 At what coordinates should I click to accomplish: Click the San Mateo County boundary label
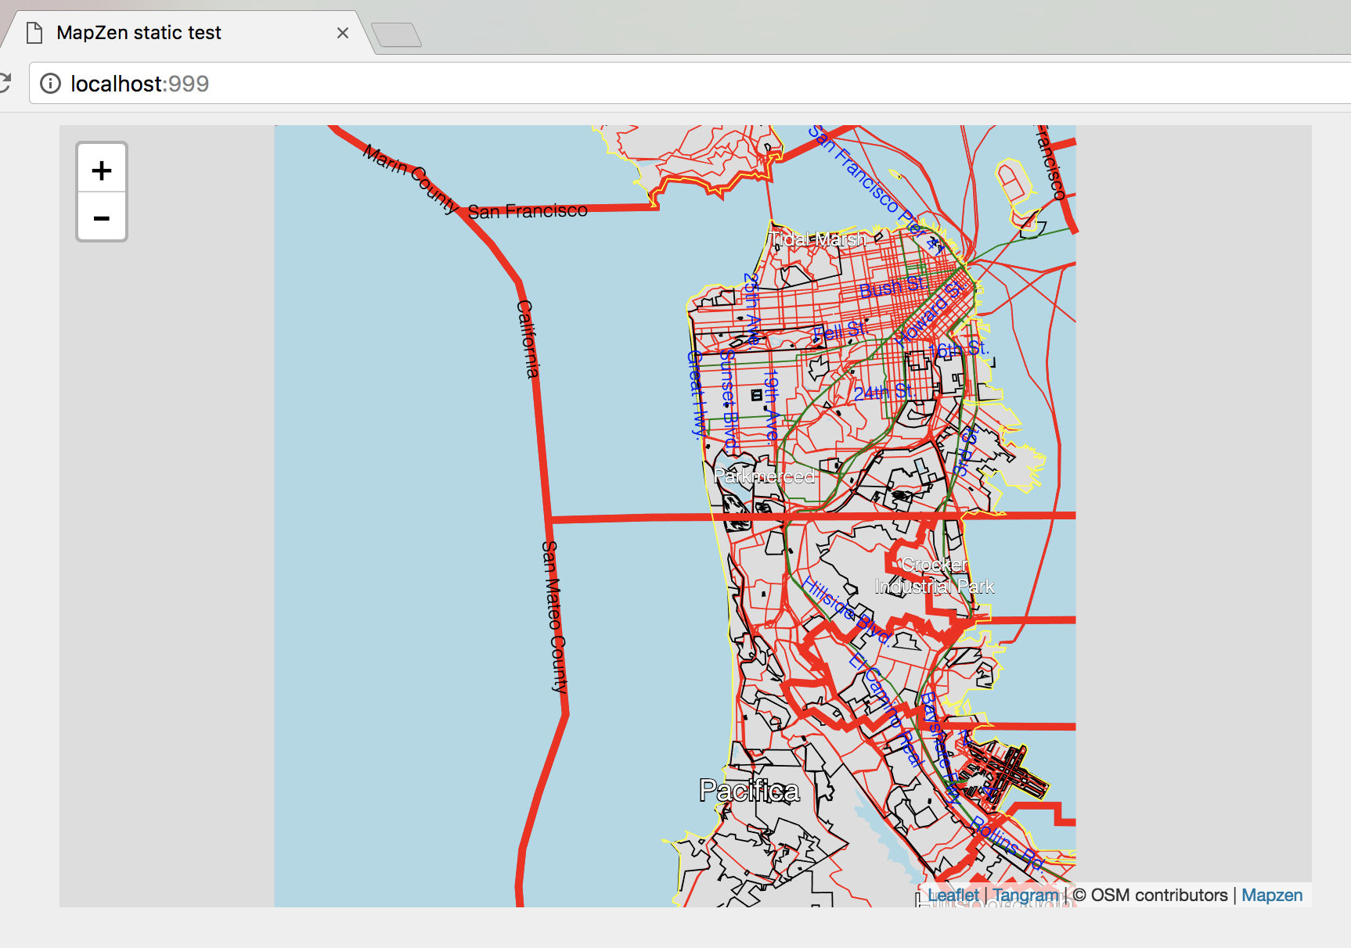(x=554, y=616)
